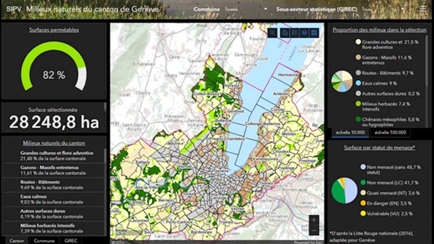Viewport: 434px width, 244px height.
Task: Click the Collonge-Bellerive label on the map
Action: tap(263, 124)
